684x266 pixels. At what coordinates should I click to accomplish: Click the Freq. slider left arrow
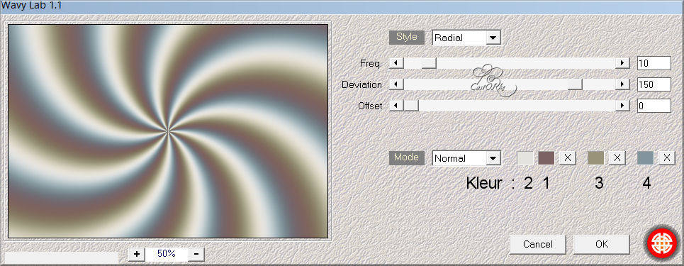click(396, 63)
